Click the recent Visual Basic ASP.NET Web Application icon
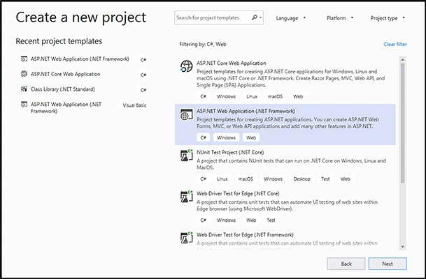 point(24,105)
